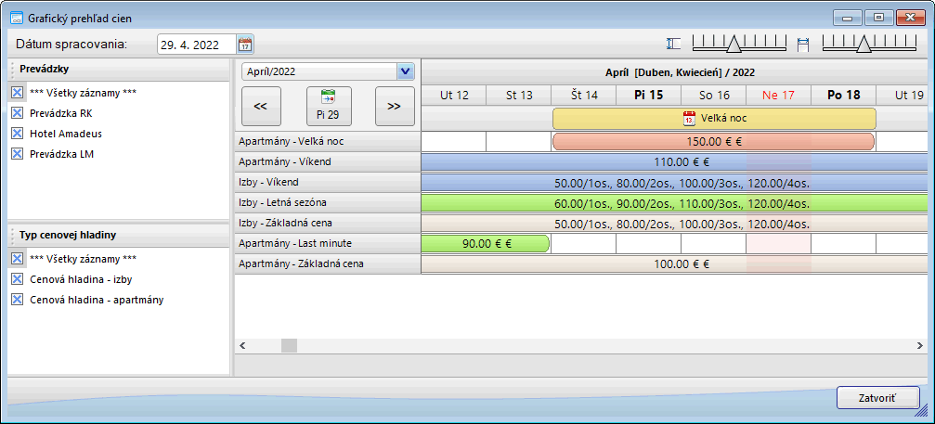Screen dimensions: 935x424
Task: Toggle the Cenová hladina - apartmány checkbox
Action: click(x=18, y=300)
